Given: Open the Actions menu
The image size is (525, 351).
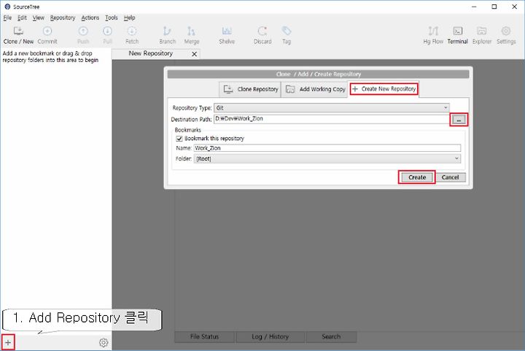Looking at the screenshot, I should pos(90,18).
